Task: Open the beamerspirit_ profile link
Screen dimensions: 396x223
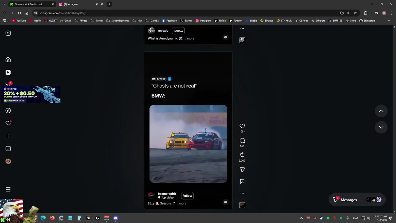Action: [167, 194]
